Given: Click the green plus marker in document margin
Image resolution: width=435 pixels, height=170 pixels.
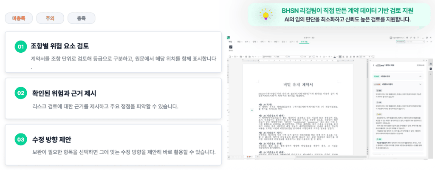Looking at the screenshot, I should [x=252, y=110].
